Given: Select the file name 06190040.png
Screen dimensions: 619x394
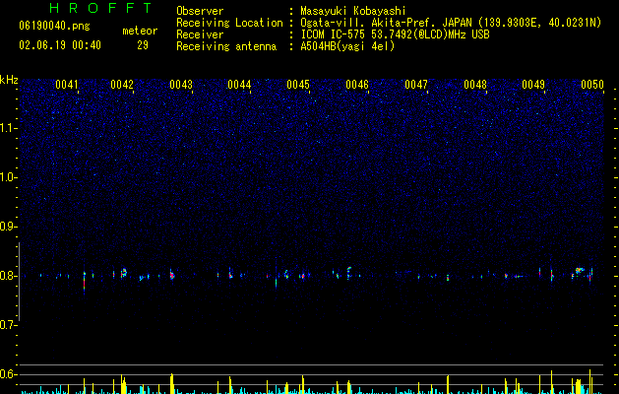Looking at the screenshot, I should [54, 27].
